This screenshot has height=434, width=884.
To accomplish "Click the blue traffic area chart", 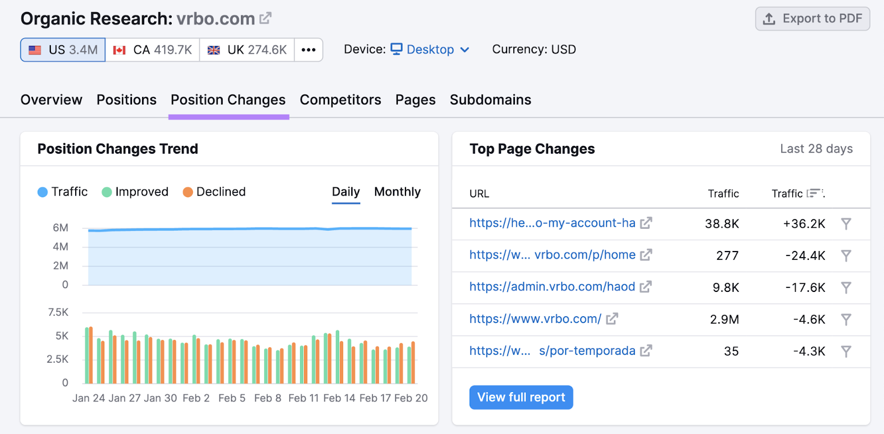I will [x=250, y=257].
